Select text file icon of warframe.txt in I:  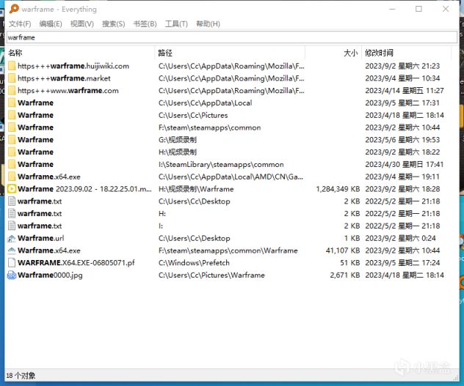pyautogui.click(x=12, y=226)
